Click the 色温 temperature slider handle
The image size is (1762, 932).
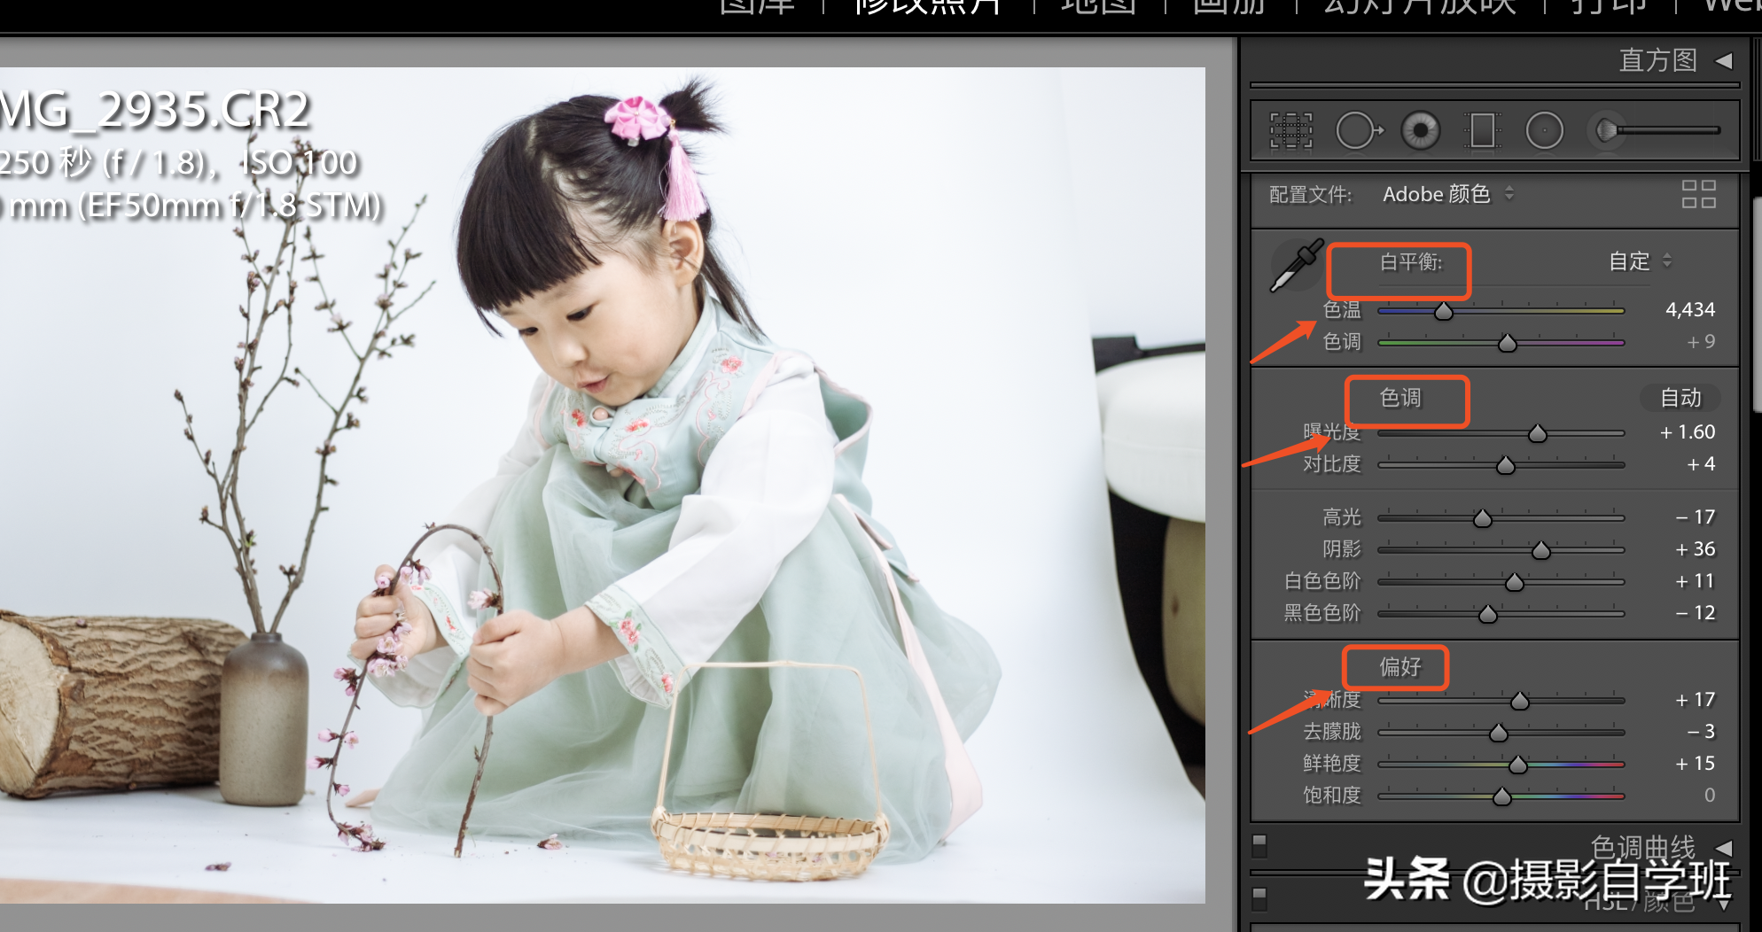coord(1444,311)
